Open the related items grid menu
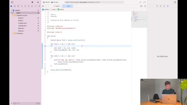This screenshot has height=105, width=187. pos(43,6)
